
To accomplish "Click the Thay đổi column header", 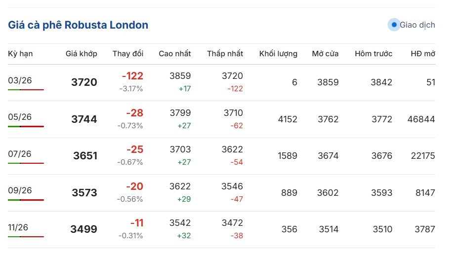I will point(128,54).
